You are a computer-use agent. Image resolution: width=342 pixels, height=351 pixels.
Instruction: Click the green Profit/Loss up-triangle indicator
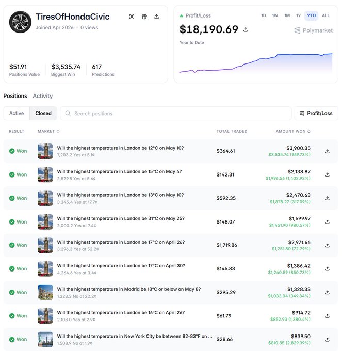182,16
